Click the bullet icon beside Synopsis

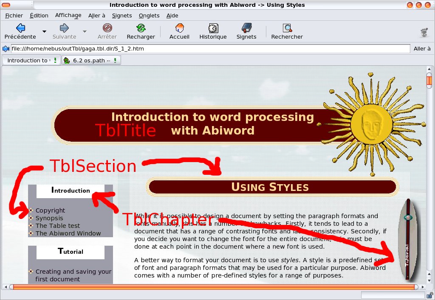[31, 218]
